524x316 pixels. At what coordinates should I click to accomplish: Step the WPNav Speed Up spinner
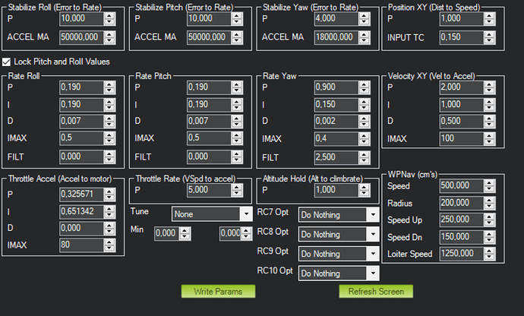tap(489, 220)
